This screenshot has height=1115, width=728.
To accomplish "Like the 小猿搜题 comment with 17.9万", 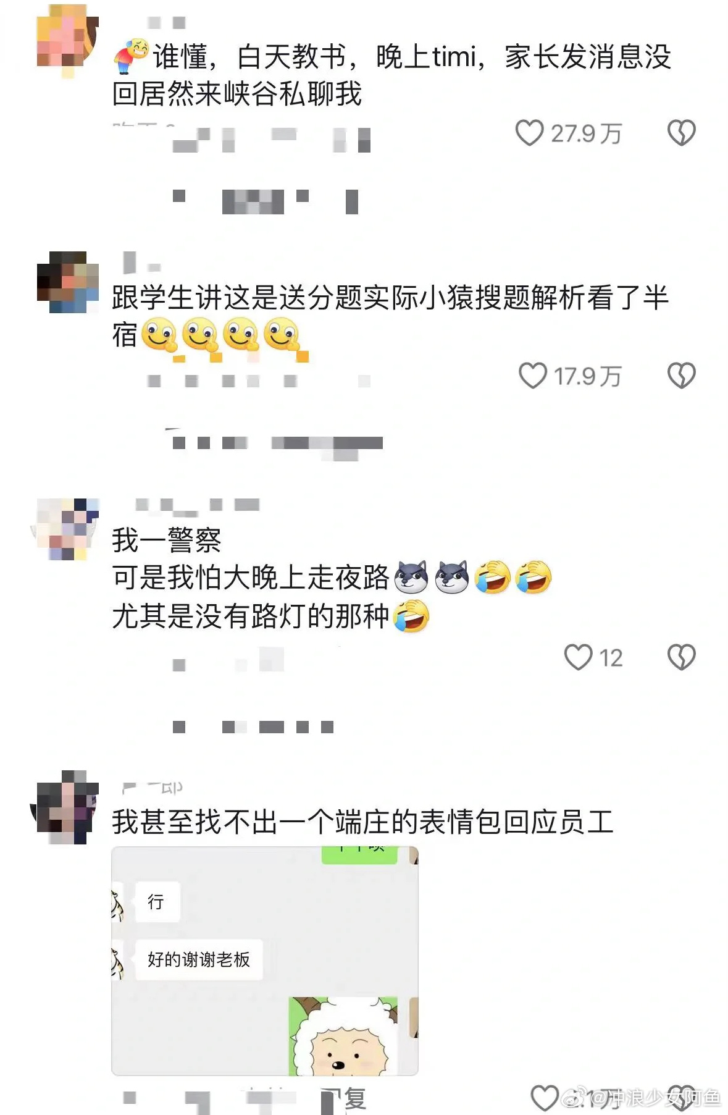I will pos(532,375).
